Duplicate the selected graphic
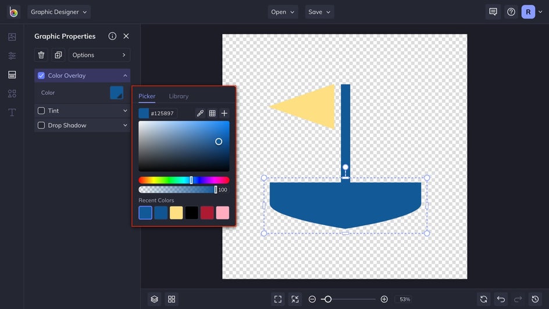This screenshot has height=309, width=549. (58, 55)
